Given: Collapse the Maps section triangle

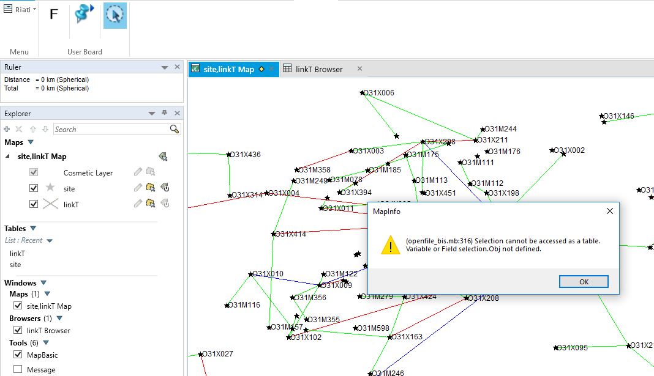Looking at the screenshot, I should [x=30, y=142].
